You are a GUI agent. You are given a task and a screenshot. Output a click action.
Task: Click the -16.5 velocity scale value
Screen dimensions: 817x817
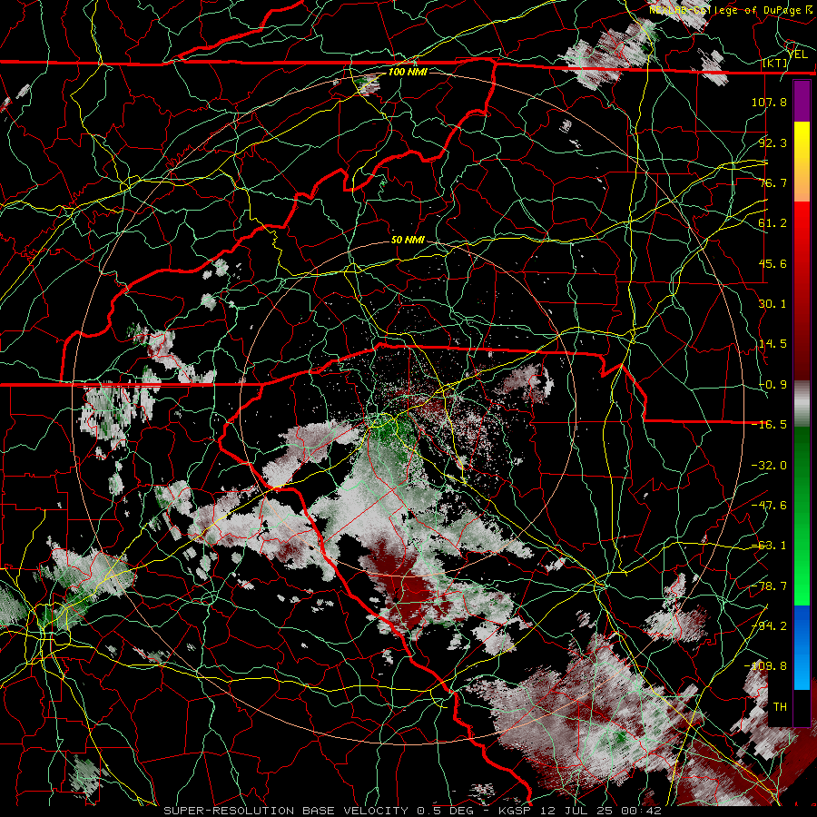pos(769,425)
